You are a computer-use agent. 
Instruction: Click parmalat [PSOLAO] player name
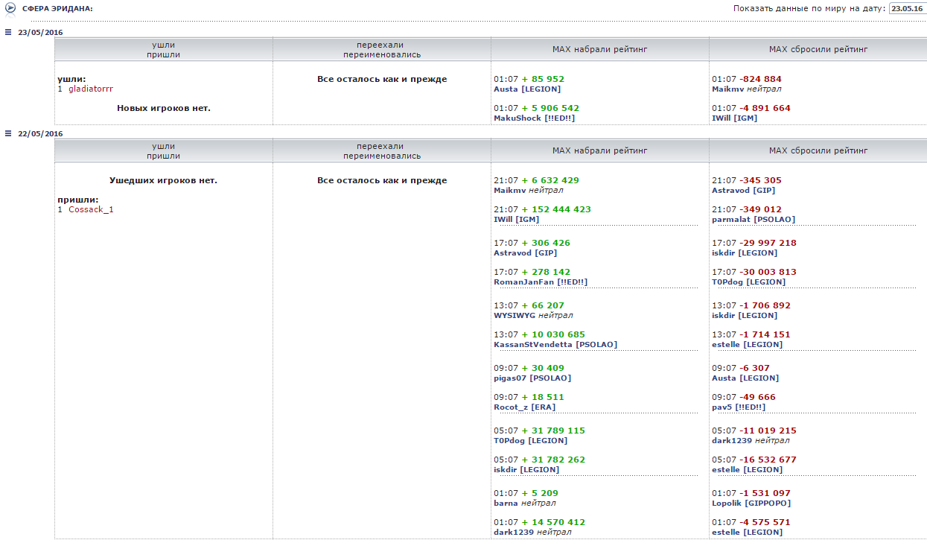[754, 220]
